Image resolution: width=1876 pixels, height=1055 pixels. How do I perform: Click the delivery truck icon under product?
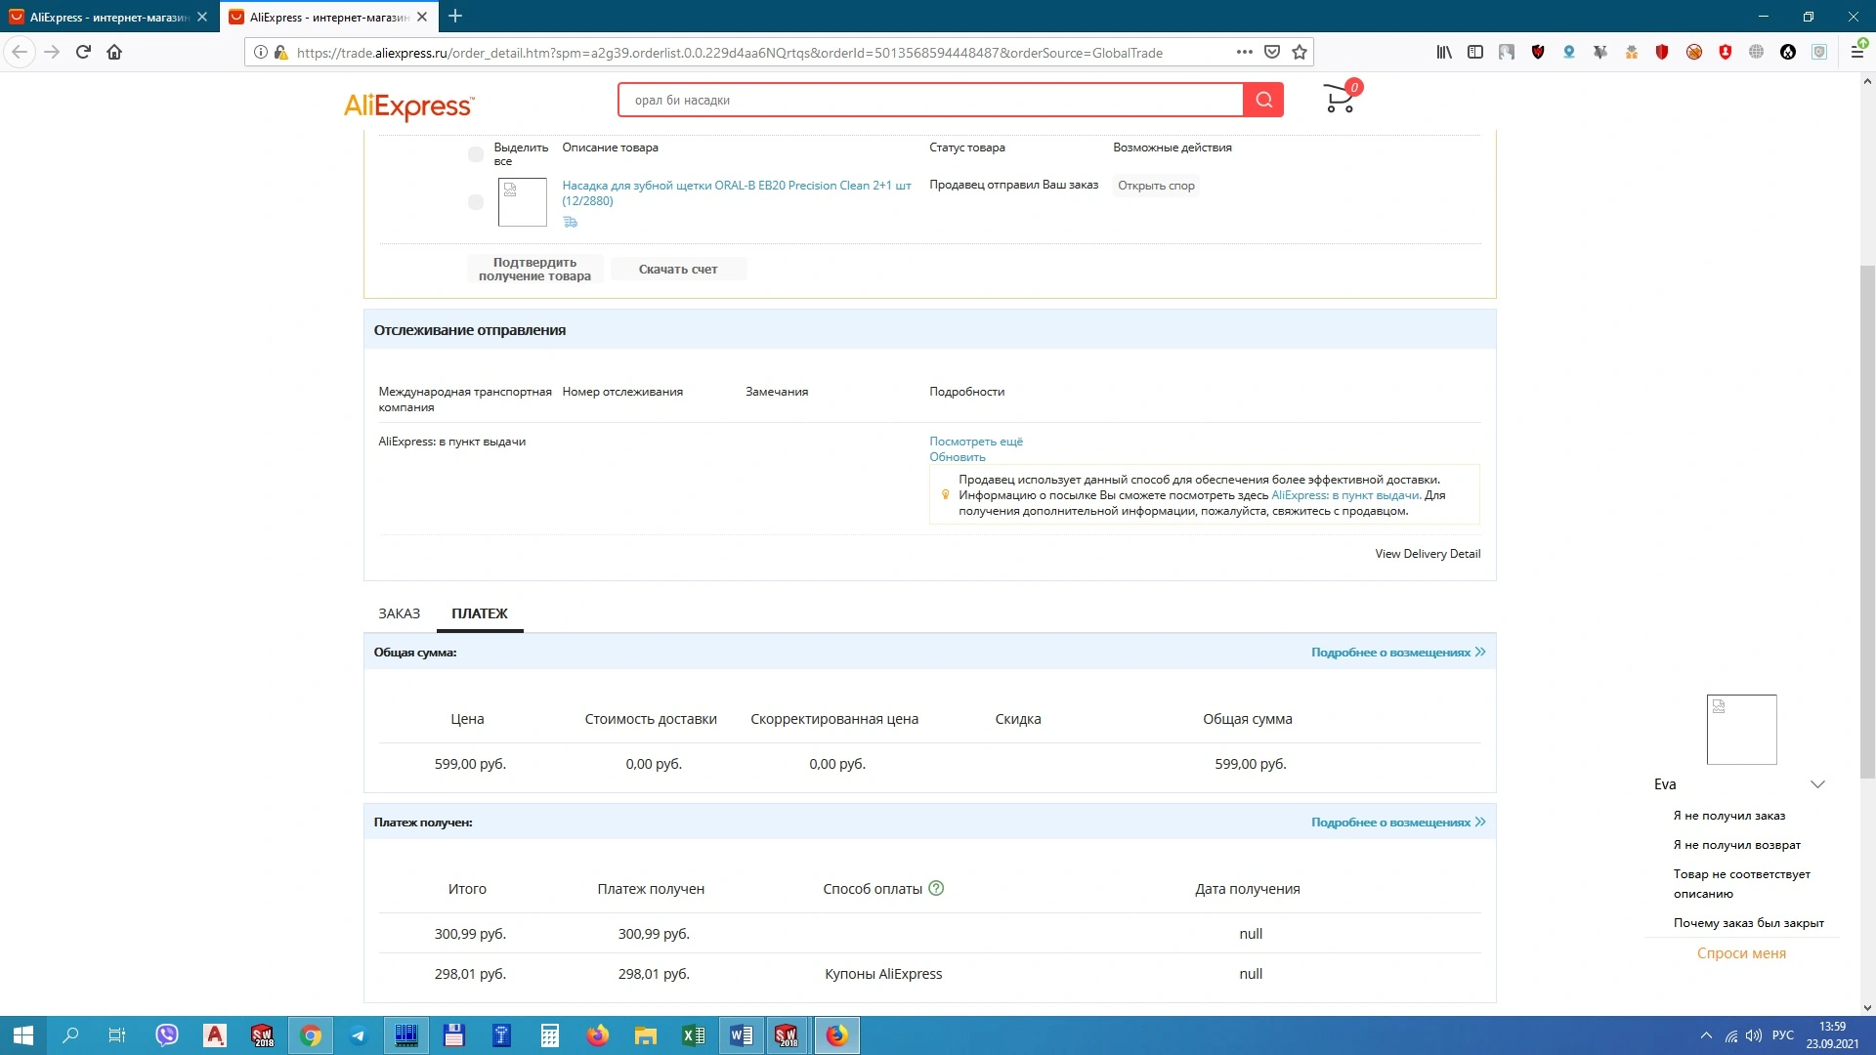[571, 223]
